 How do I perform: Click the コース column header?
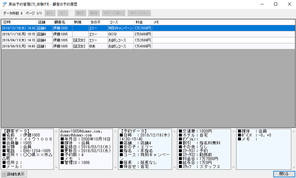(120, 22)
